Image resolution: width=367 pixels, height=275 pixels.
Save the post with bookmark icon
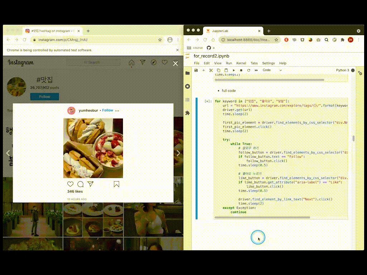click(x=116, y=184)
